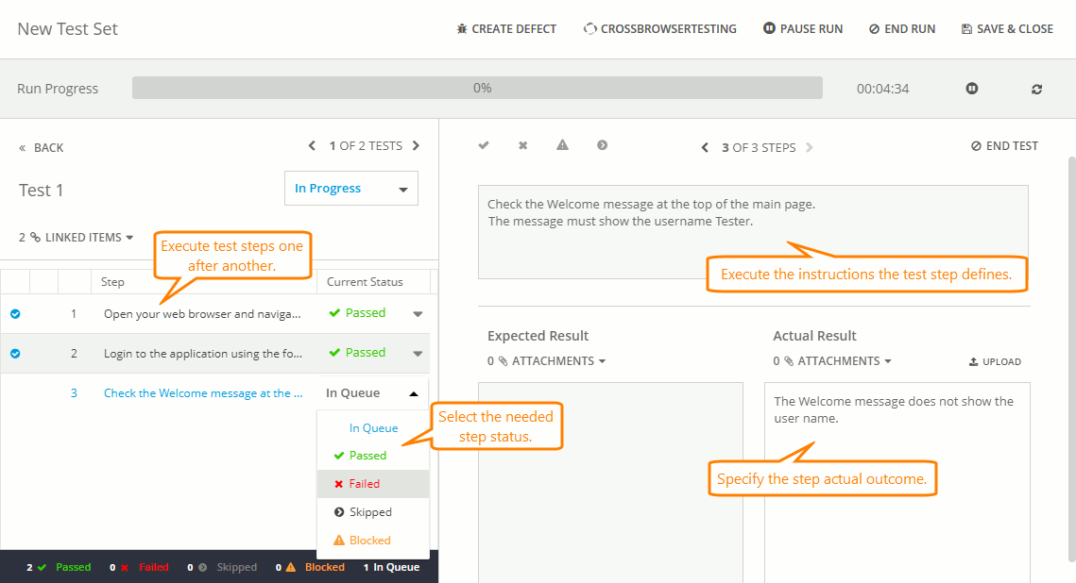The height and width of the screenshot is (583, 1076).
Task: Open the Attachments dropdown under Expected Result
Action: (x=545, y=360)
